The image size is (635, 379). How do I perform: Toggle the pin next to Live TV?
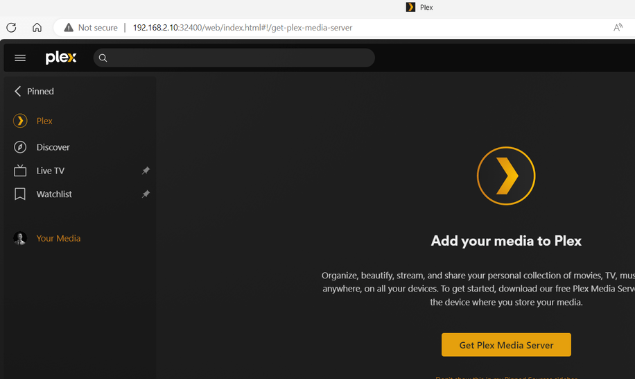click(x=146, y=171)
